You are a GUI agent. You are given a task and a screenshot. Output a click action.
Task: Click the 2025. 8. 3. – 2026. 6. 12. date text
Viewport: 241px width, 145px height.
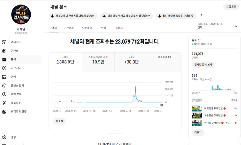point(210,24)
